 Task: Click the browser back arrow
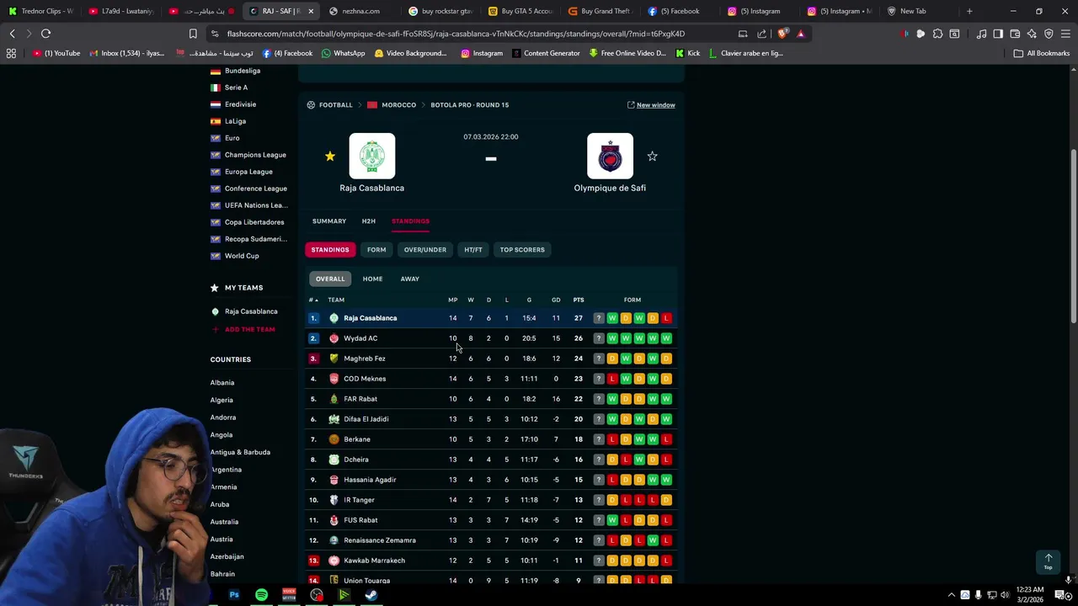pyautogui.click(x=12, y=34)
